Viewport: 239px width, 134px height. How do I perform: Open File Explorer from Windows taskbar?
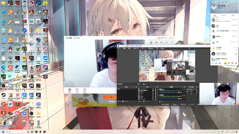(28, 132)
